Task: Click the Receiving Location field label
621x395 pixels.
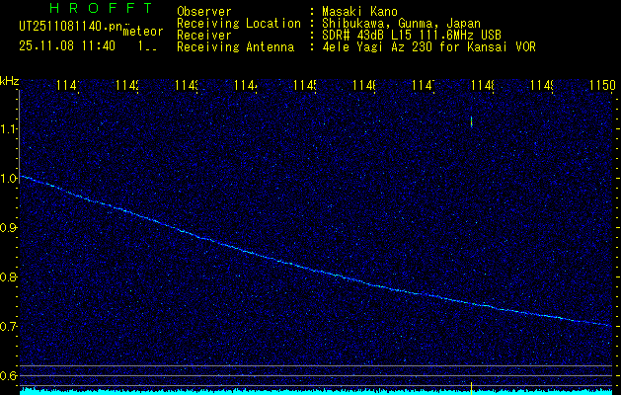Action: (x=238, y=23)
